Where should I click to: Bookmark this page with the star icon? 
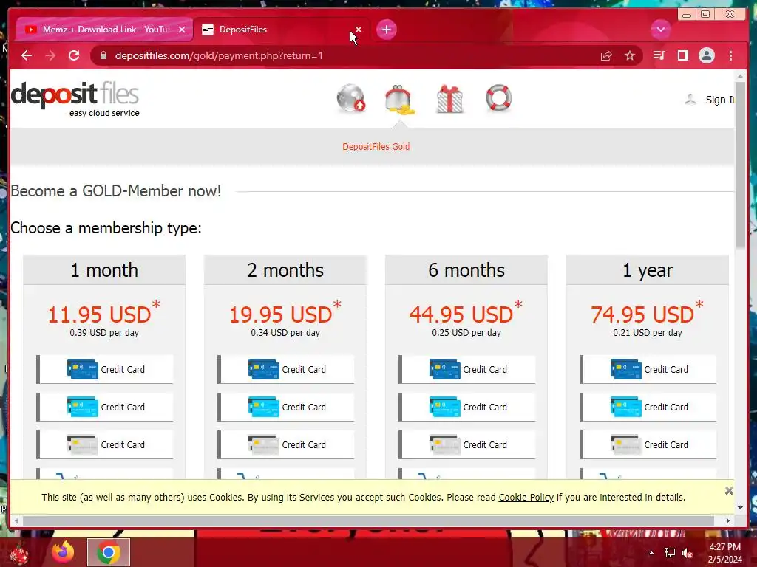pos(630,55)
